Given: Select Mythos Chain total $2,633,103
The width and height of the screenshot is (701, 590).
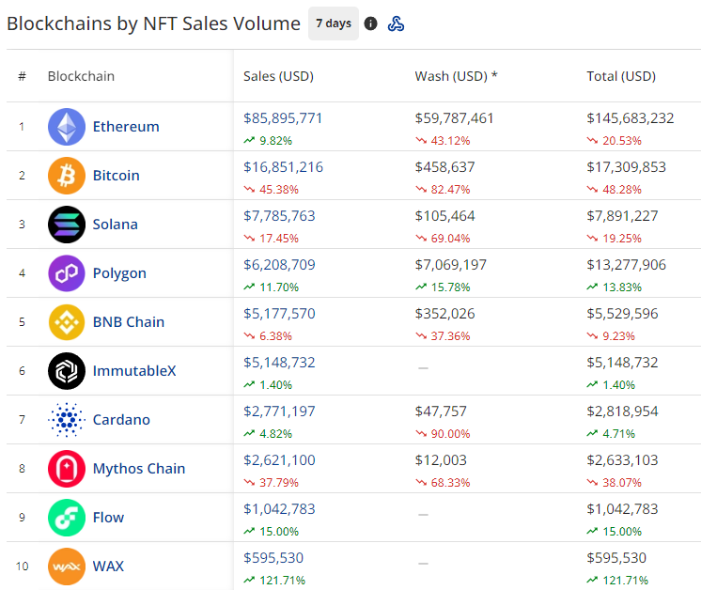Looking at the screenshot, I should click(x=622, y=460).
